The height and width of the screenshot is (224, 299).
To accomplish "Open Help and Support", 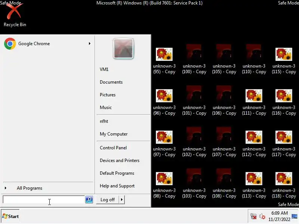I will pos(117,186).
